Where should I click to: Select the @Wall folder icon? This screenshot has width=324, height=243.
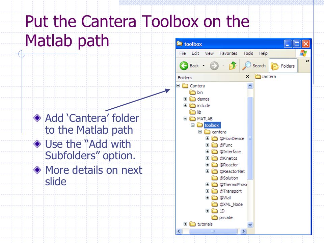pyautogui.click(x=215, y=197)
